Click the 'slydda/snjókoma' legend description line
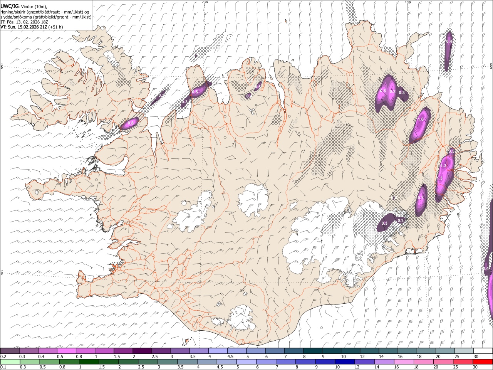This screenshot has height=370, width=493. coord(46,17)
